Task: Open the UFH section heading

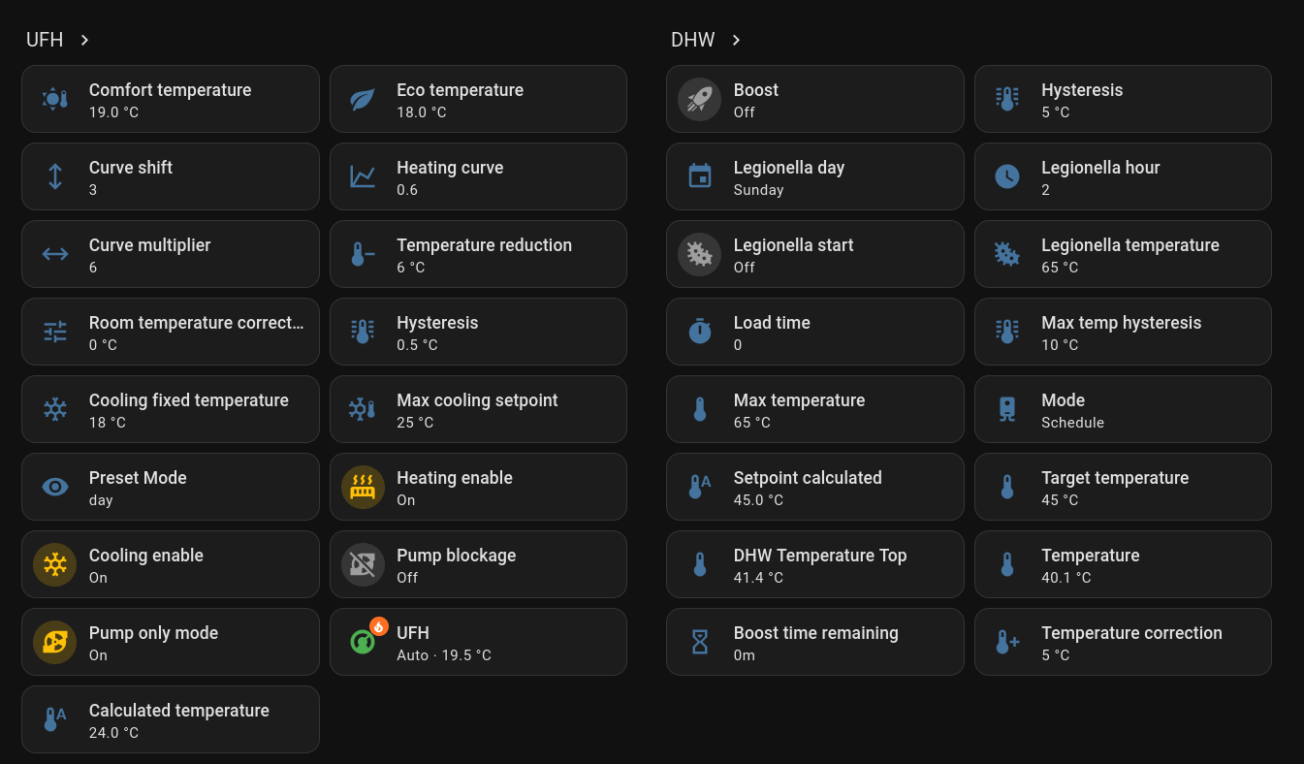Action: tap(45, 40)
